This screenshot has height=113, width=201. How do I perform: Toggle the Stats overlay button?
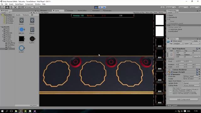(x=155, y=13)
